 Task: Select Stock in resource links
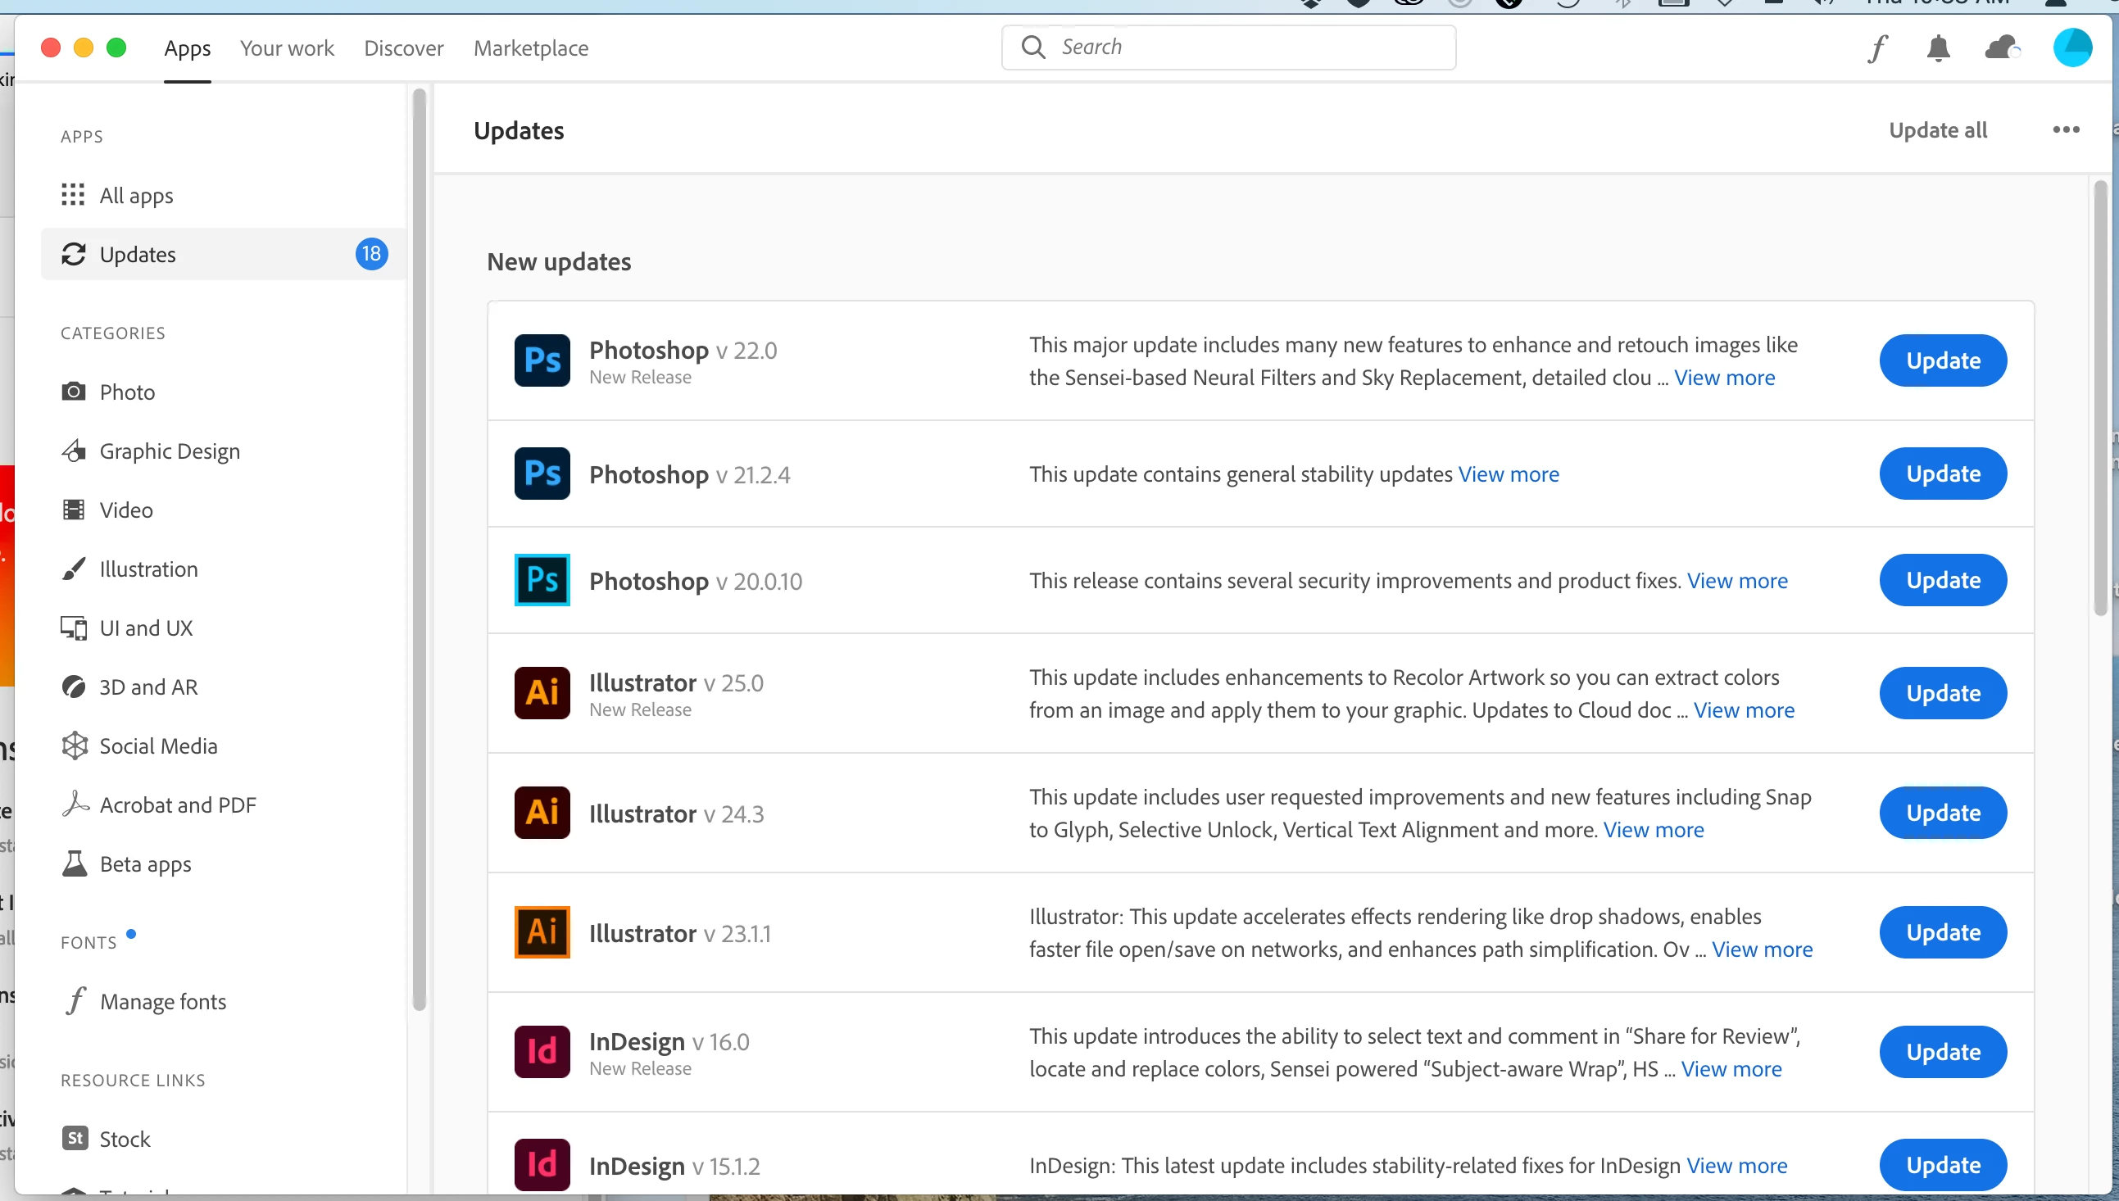pos(124,1138)
